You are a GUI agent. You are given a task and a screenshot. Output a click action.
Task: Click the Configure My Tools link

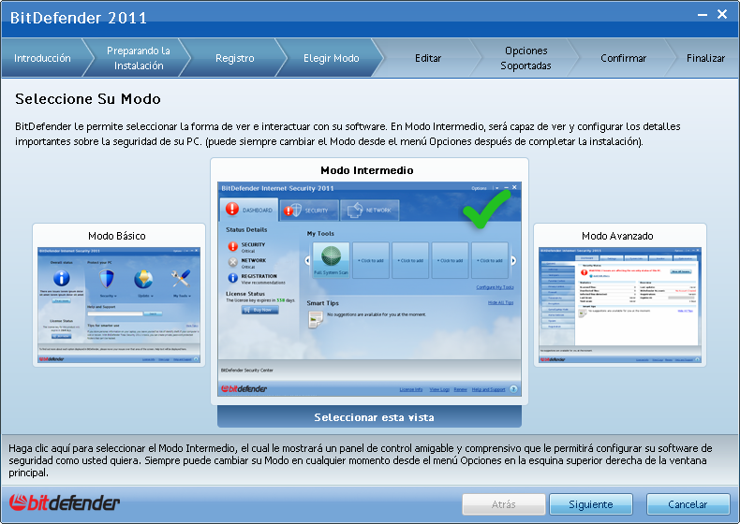coord(495,287)
